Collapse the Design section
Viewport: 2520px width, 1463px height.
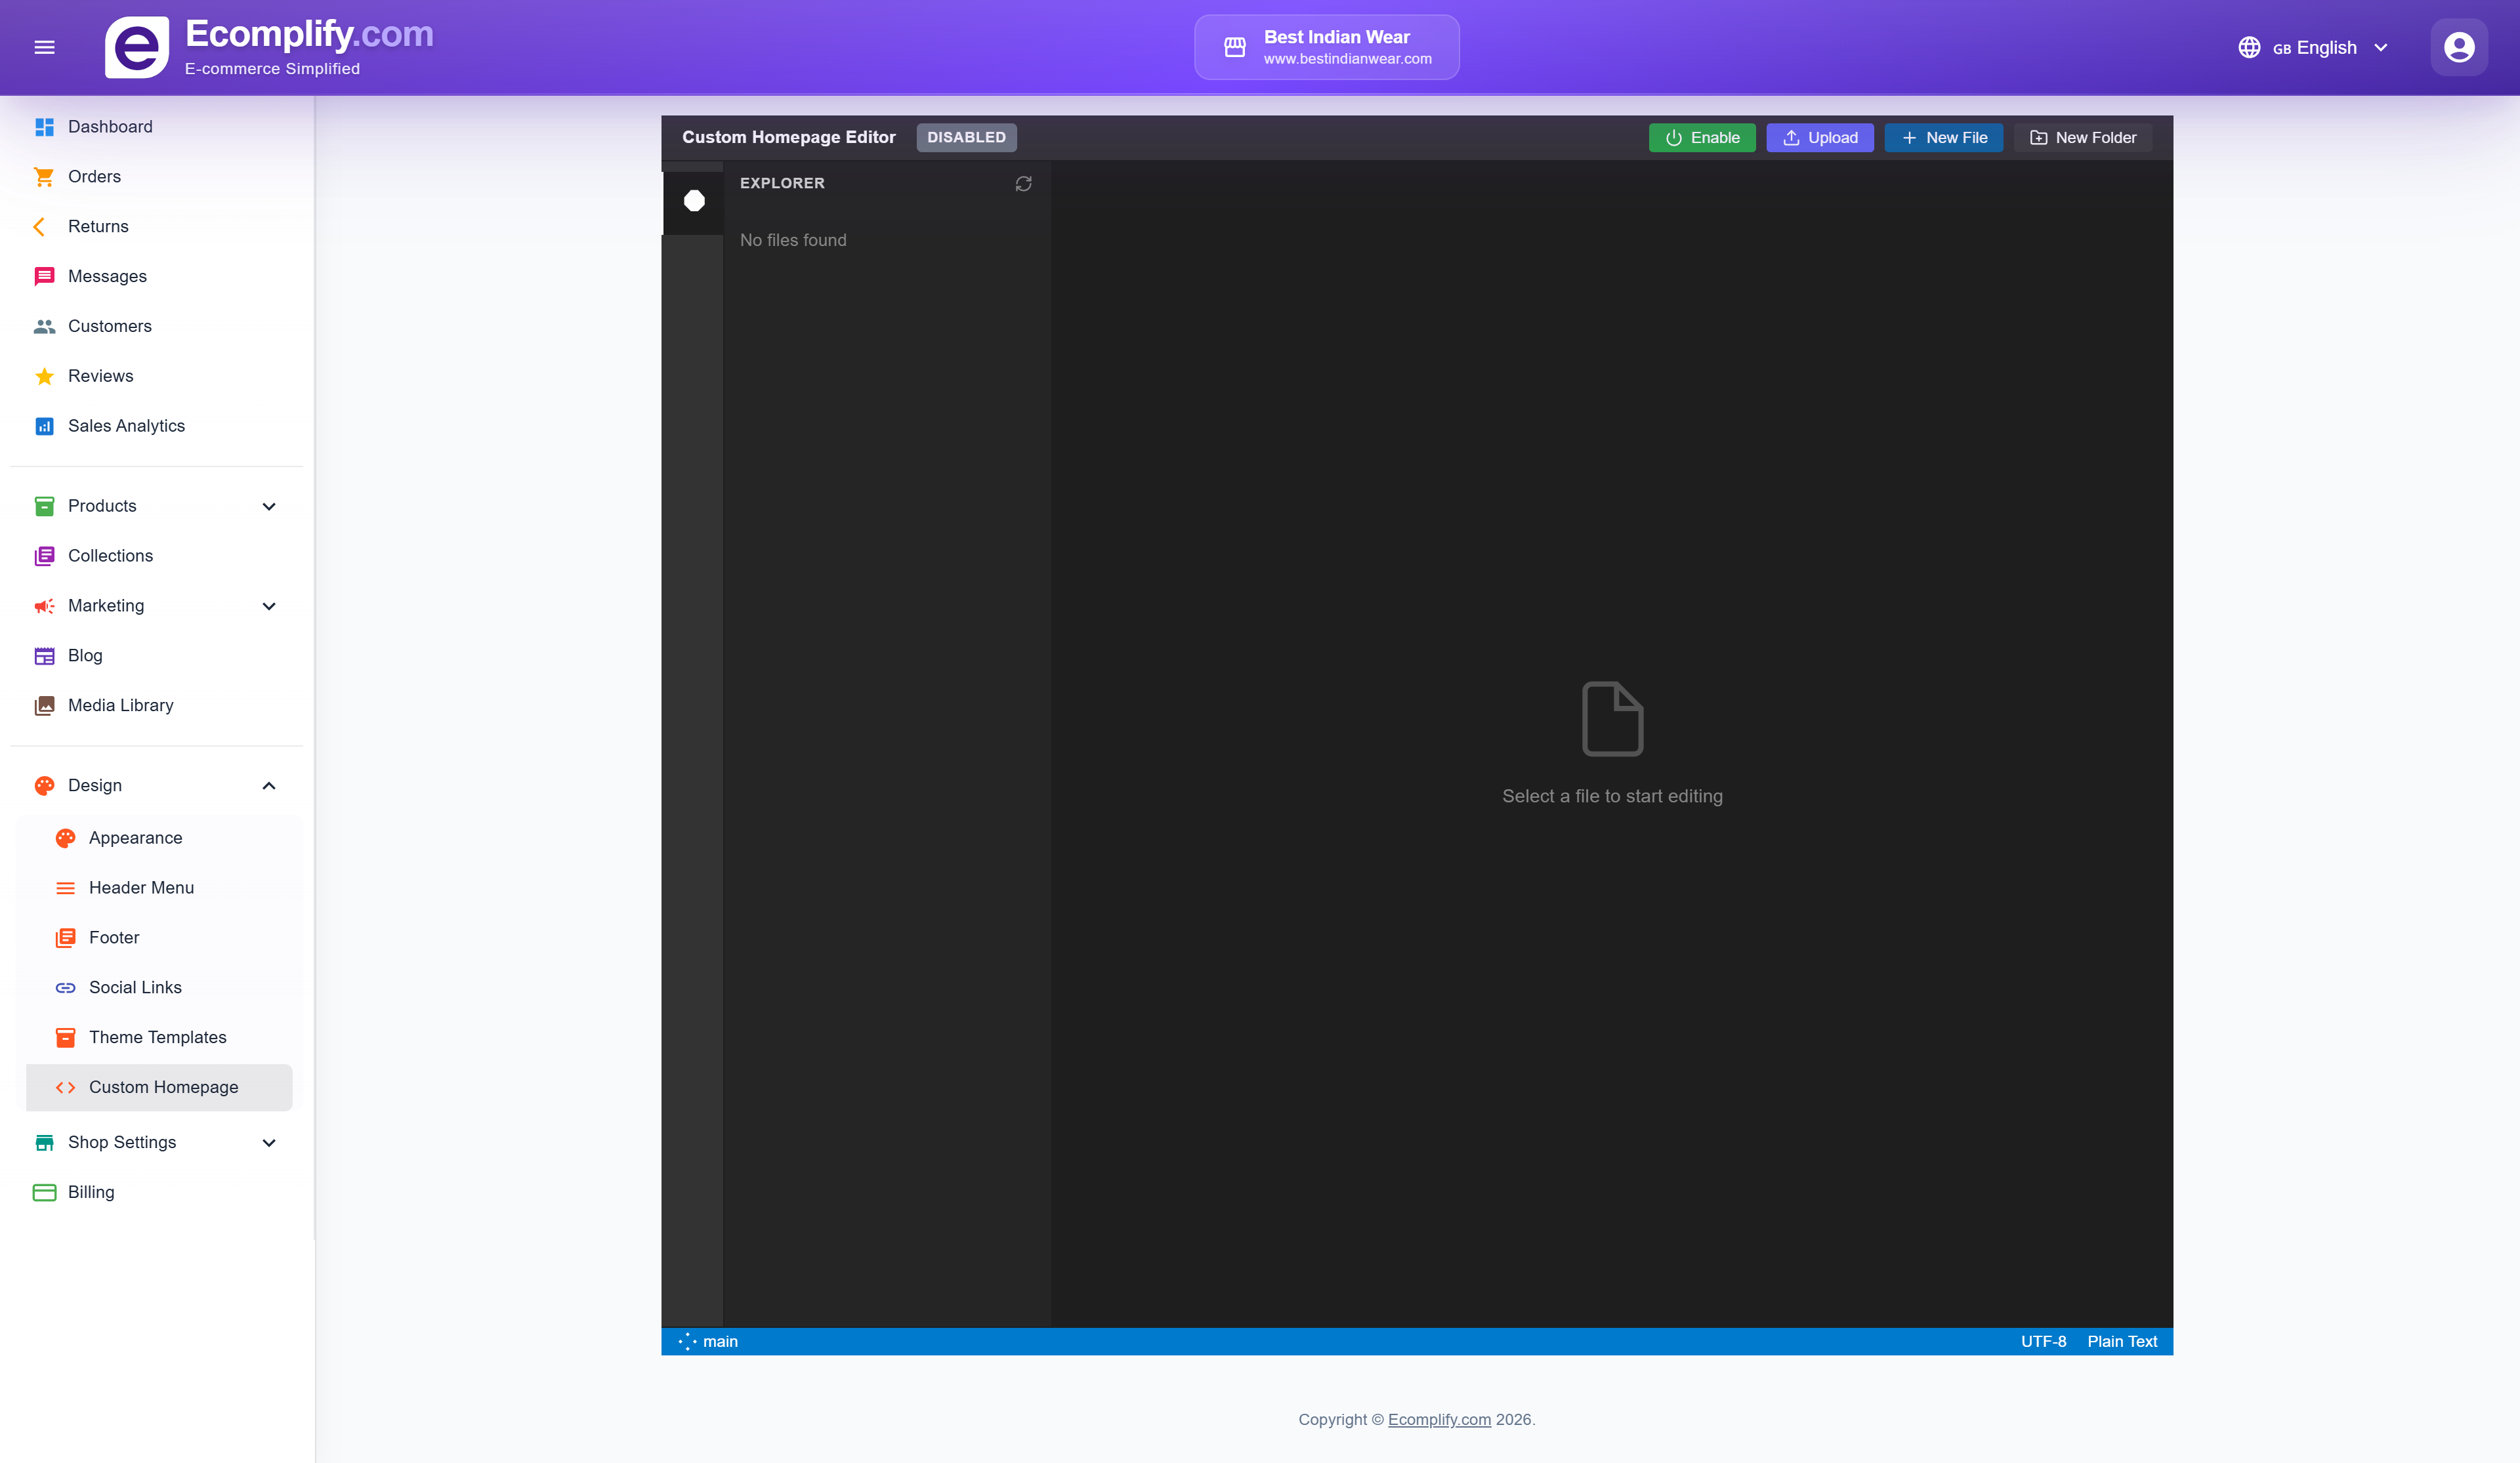click(x=268, y=786)
